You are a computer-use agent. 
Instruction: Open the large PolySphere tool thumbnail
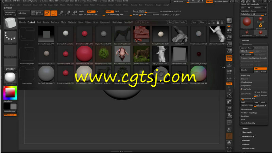click(247, 23)
